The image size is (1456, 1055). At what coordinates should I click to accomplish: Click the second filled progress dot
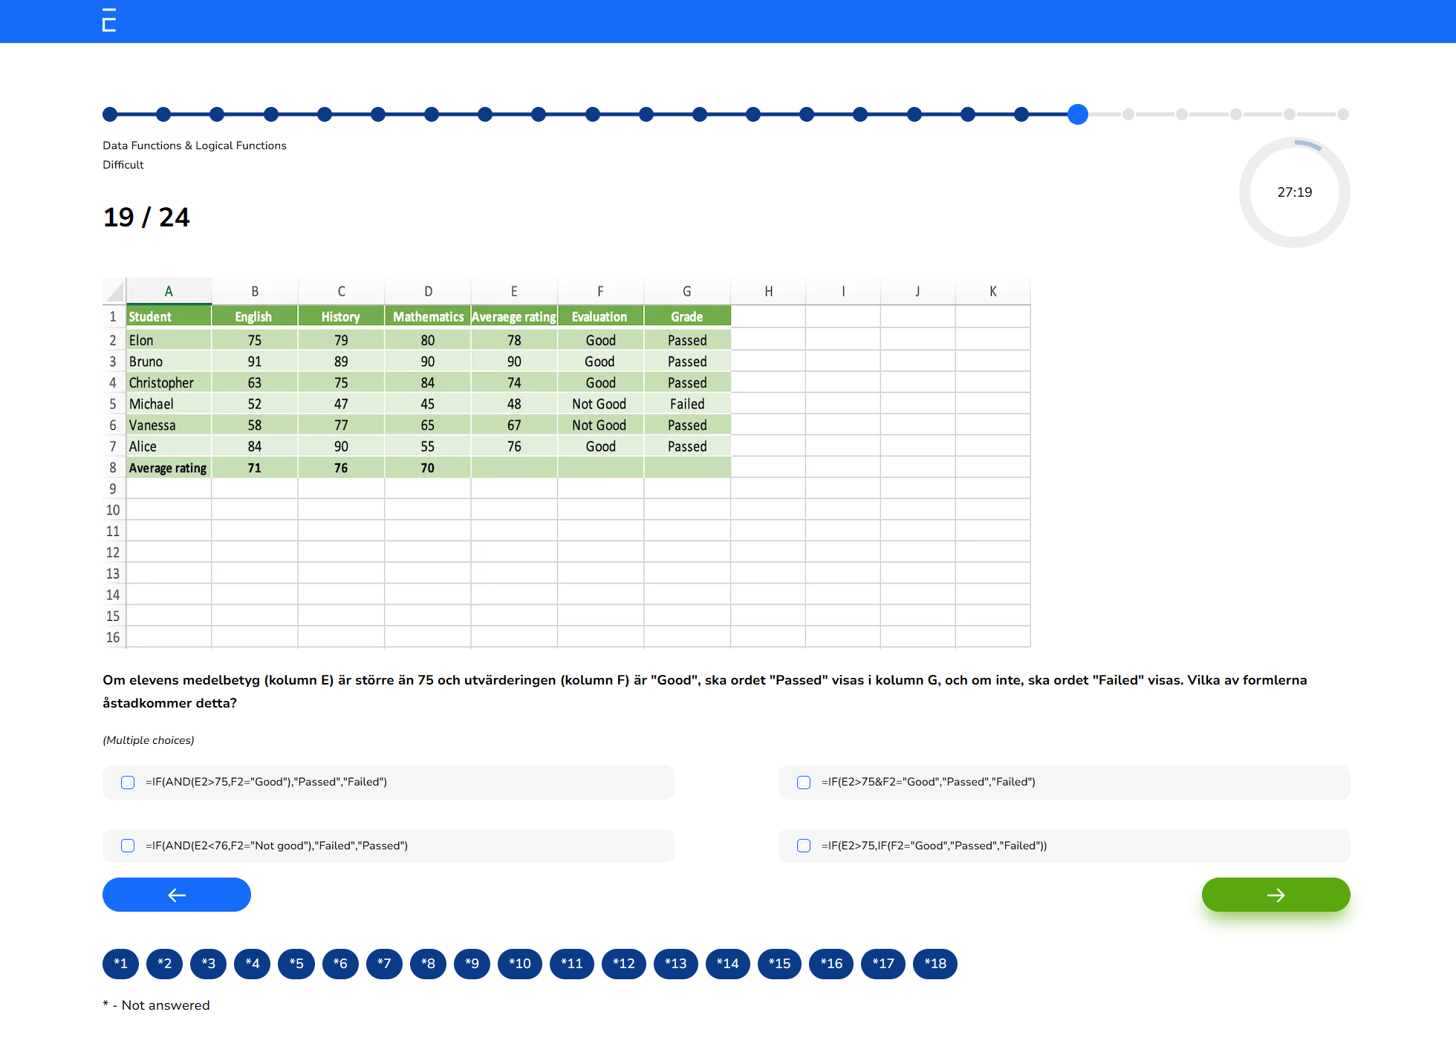coord(163,114)
